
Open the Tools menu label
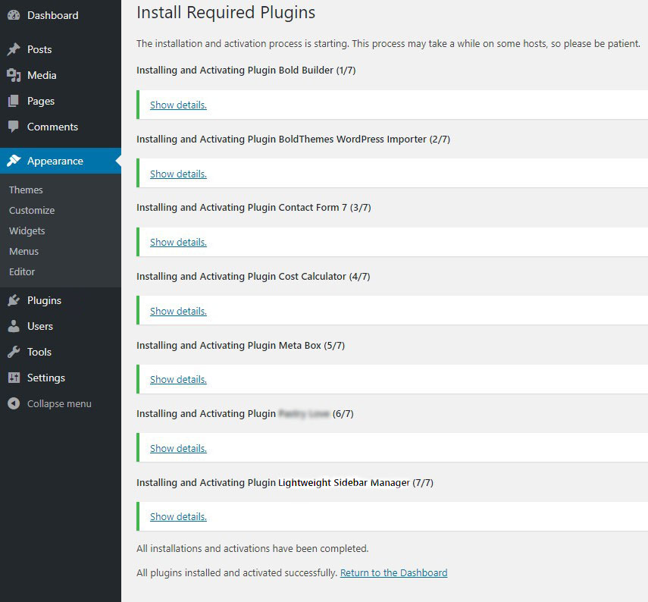(x=39, y=352)
